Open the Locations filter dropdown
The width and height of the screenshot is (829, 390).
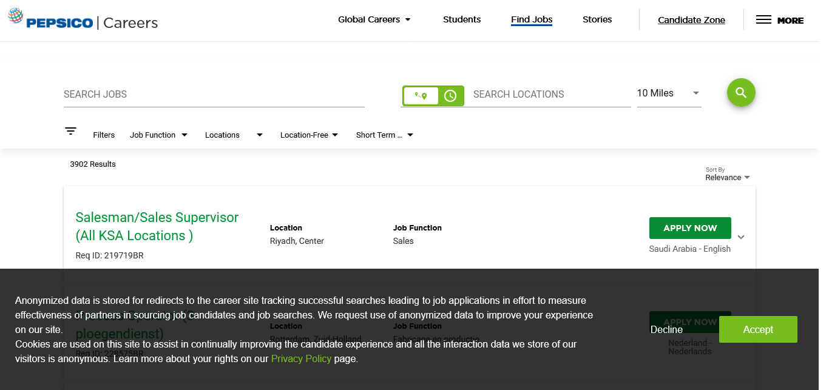(234, 135)
